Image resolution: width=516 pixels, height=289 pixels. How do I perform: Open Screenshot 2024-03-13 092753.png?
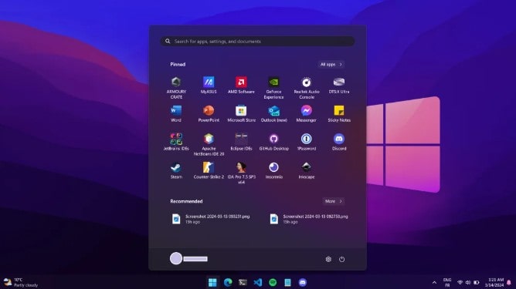(x=309, y=219)
